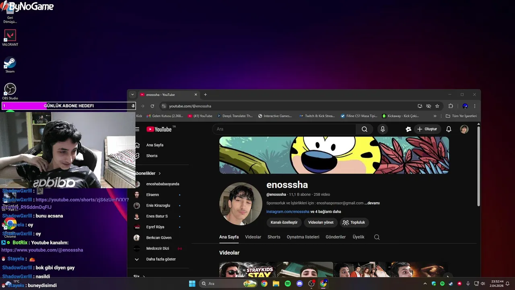Image resolution: width=515 pixels, height=290 pixels.
Task: Click the Chrome address bar URL
Action: tap(190, 106)
